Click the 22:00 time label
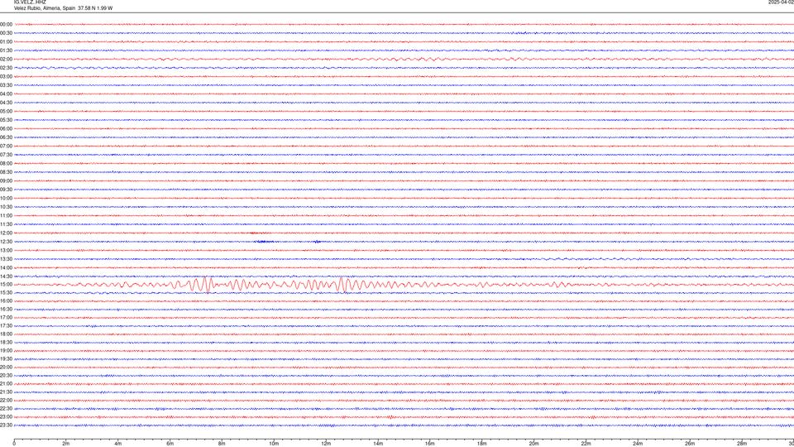This screenshot has width=794, height=447. click(x=6, y=401)
